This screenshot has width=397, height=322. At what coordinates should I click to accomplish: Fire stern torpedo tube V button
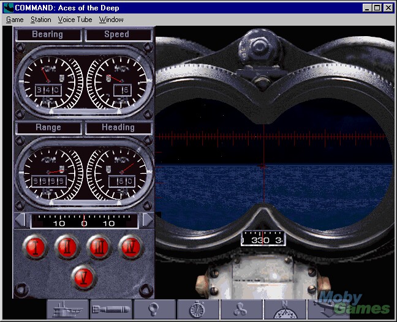[x=83, y=277]
